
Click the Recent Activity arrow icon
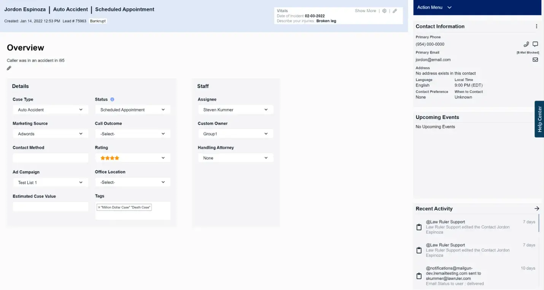[537, 209]
